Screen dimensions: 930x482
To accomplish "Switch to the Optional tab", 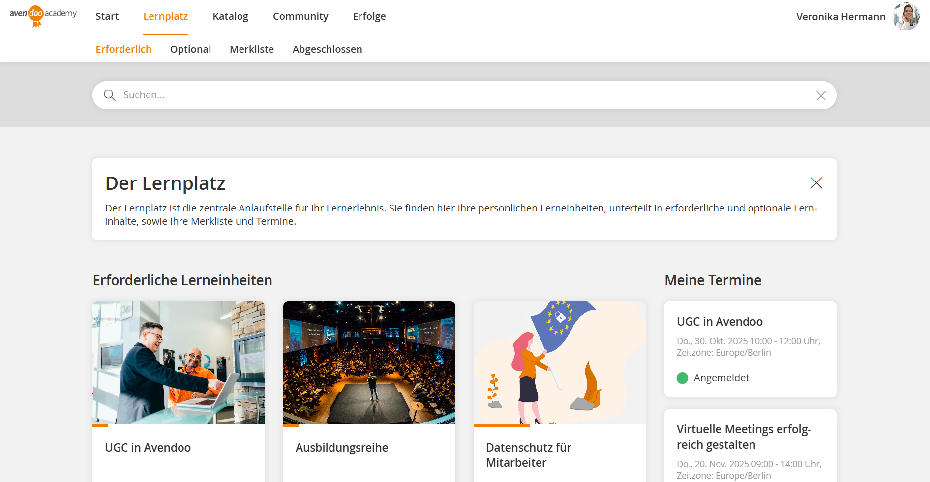I will point(190,49).
